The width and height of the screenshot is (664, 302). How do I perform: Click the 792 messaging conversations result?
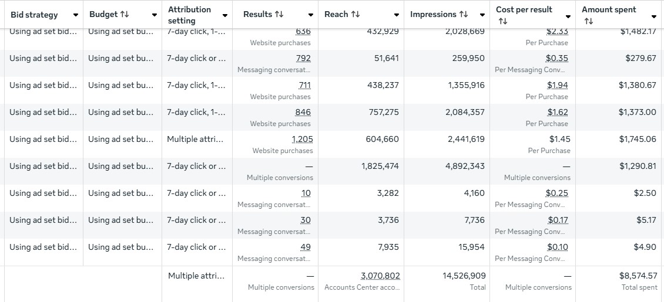[x=303, y=59]
